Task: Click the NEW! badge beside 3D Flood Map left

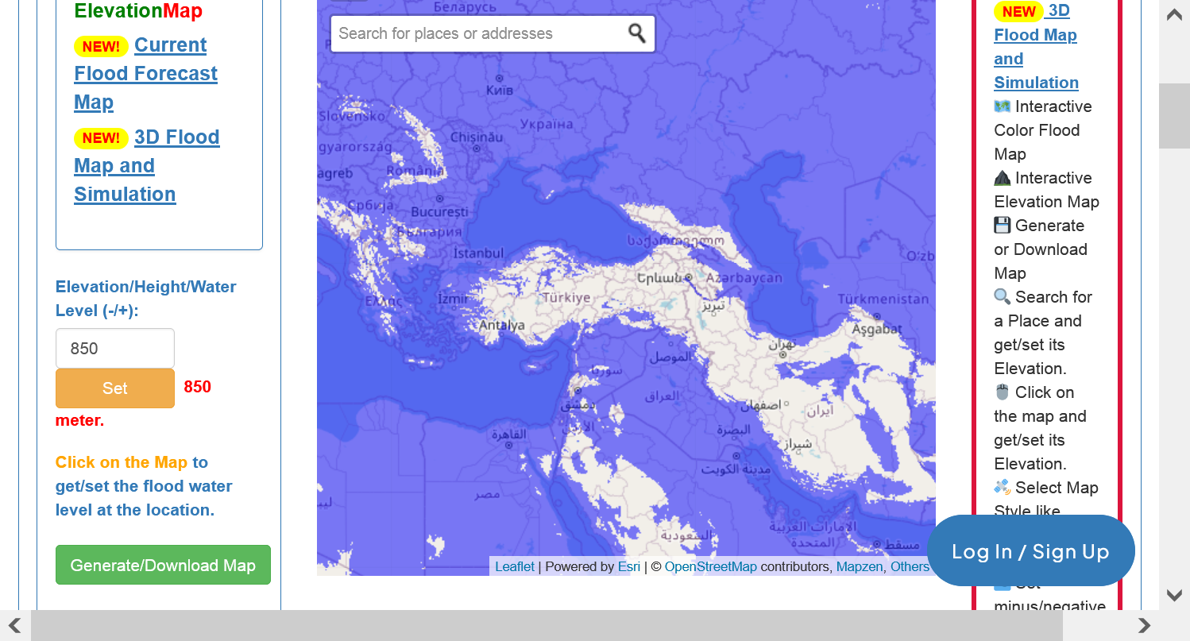Action: coord(101,138)
